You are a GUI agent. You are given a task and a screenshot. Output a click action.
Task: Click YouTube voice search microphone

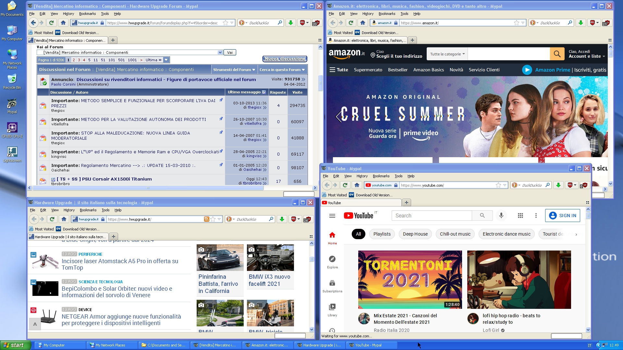point(501,216)
